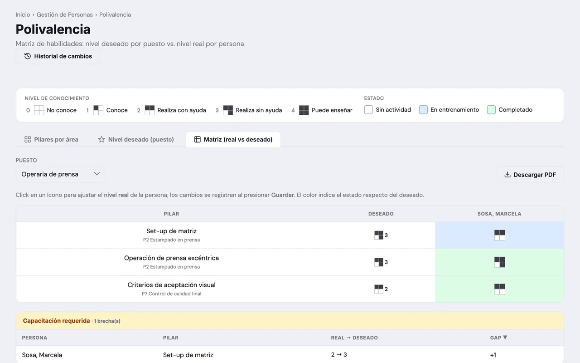Viewport: 580px width, 363px height.
Task: Click the download icon in Descargar PDF
Action: (x=507, y=175)
